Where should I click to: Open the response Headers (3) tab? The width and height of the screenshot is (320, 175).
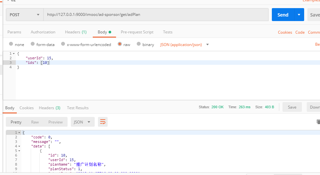click(x=49, y=108)
